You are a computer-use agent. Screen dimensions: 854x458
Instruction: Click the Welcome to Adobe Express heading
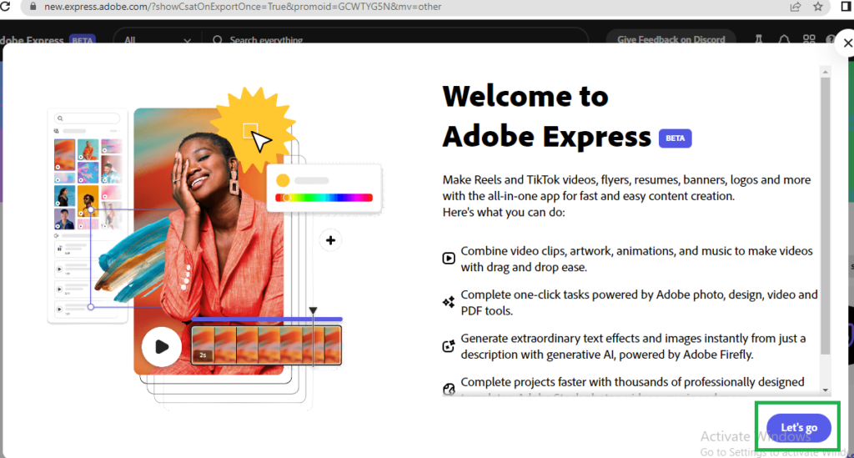coord(547,116)
